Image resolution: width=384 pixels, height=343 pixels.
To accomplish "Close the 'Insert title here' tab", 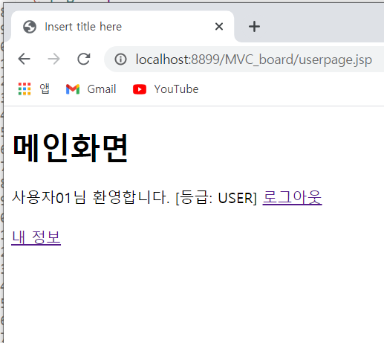I will point(219,27).
